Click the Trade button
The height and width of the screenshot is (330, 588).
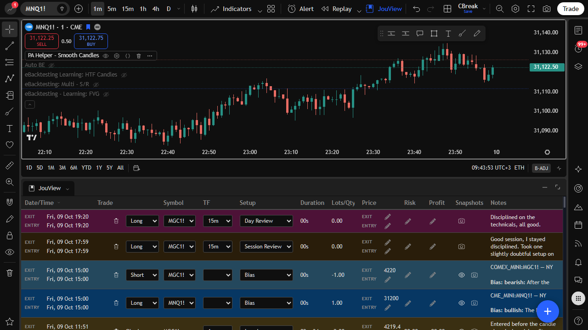[571, 9]
